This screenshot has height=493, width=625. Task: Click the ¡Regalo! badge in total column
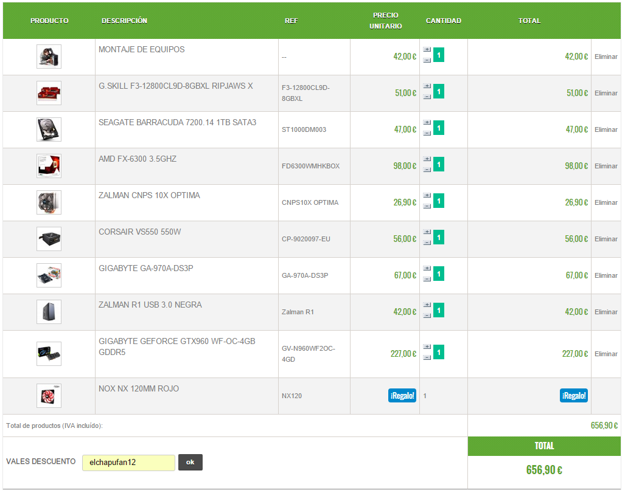click(574, 396)
